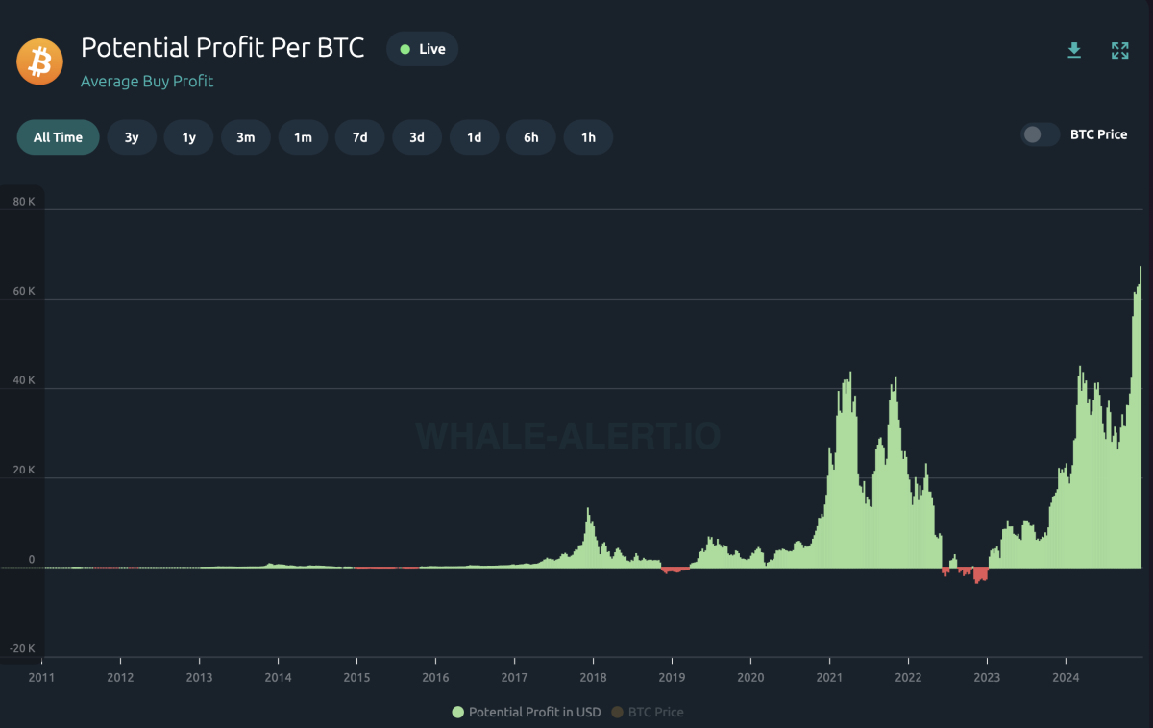Click the green Live indicator
This screenshot has height=728, width=1153.
coord(422,48)
